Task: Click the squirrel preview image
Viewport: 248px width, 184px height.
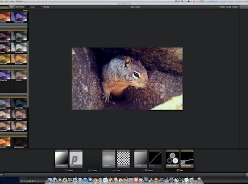Action: [x=127, y=78]
